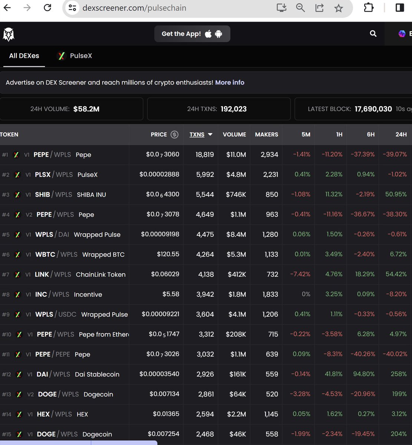Image resolution: width=412 pixels, height=445 pixels.
Task: Click the dollar sign icon beside PRICE
Action: [174, 135]
